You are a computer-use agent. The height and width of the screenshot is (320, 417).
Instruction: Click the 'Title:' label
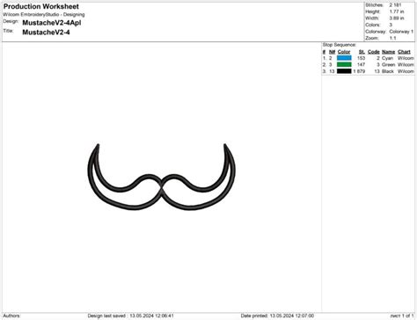(9, 31)
